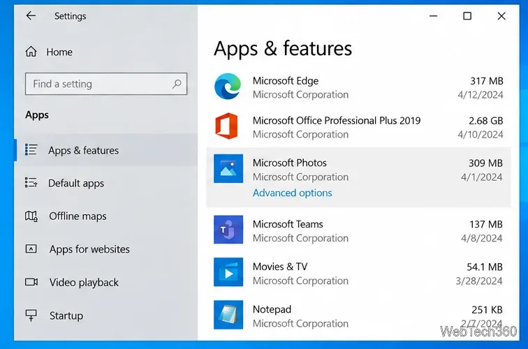Click Microsoft Corporation under Notepad
The image size is (528, 349).
coord(301,323)
